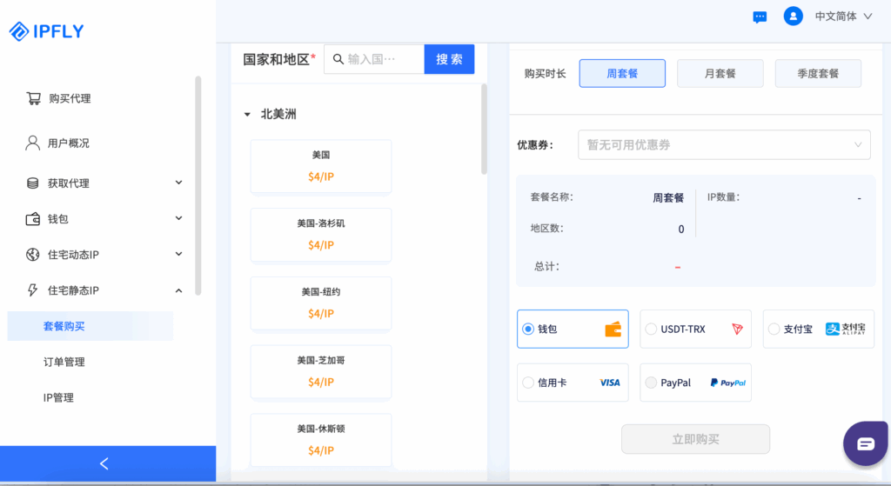891x486 pixels.
Task: Select the 信用卡 payment radio button
Action: (x=528, y=383)
